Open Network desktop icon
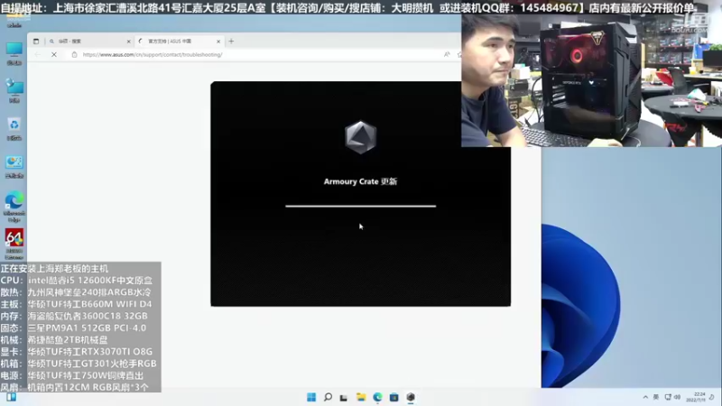 14,91
